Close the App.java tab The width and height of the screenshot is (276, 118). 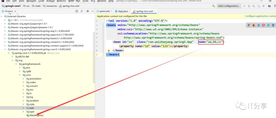tap(129, 11)
